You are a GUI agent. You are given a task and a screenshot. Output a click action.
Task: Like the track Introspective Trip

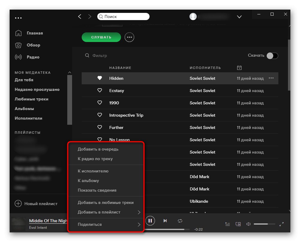(x=100, y=115)
